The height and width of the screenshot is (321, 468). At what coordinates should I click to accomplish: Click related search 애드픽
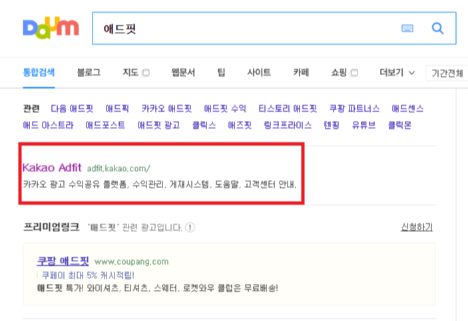pos(117,108)
